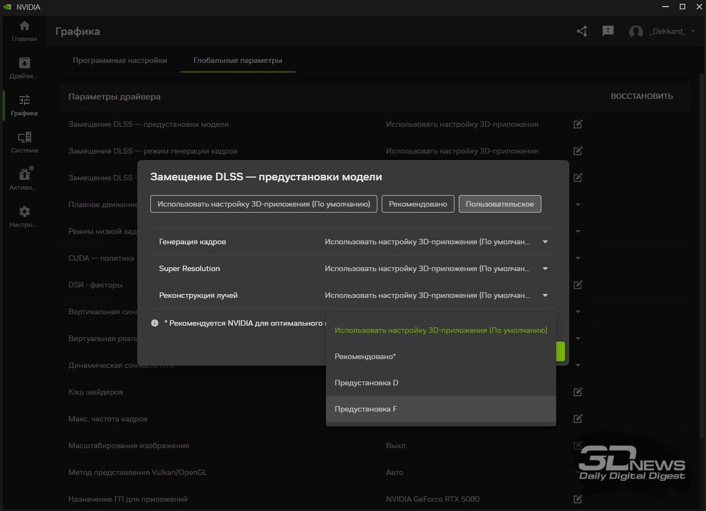Image resolution: width=706 pixels, height=511 pixels.
Task: Edit the DSR - факторы setting
Action: point(578,285)
